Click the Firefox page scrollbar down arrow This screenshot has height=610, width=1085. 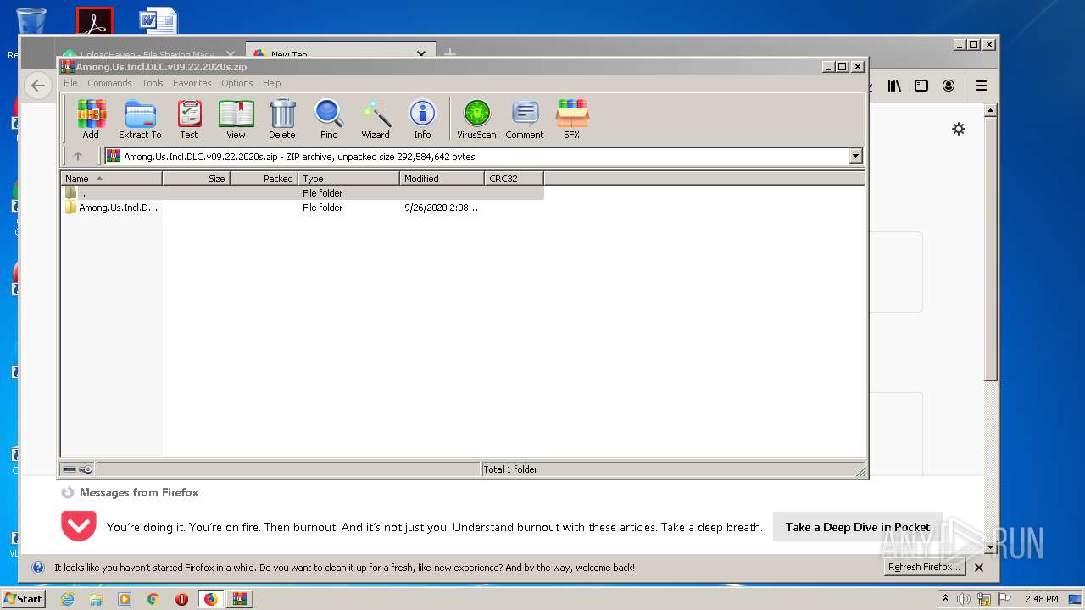pyautogui.click(x=991, y=548)
